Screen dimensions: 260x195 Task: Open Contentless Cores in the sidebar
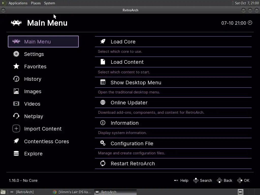tap(43, 141)
